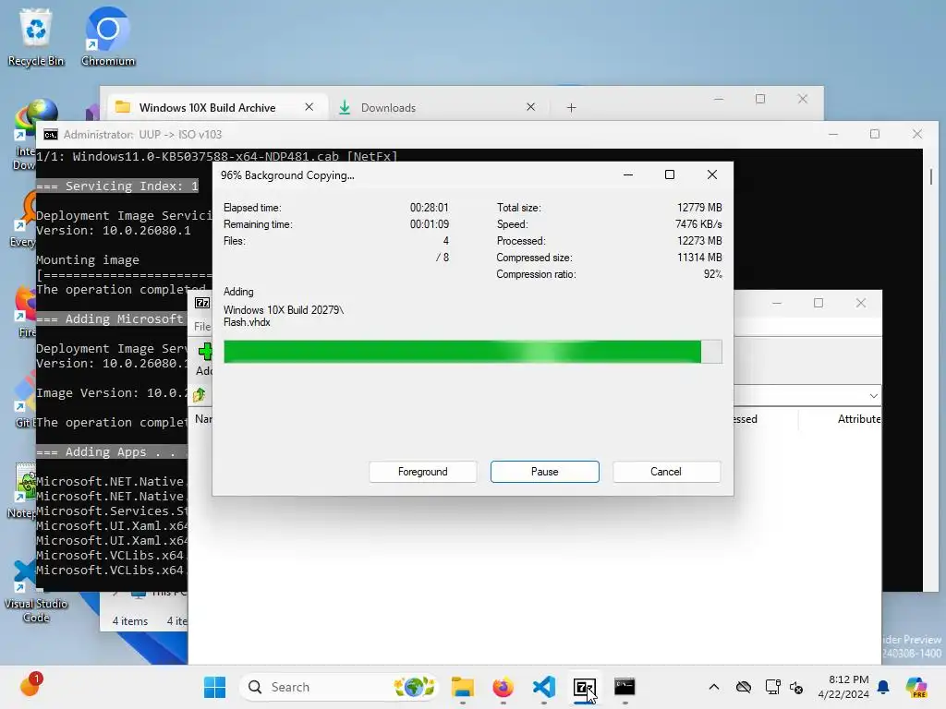Viewport: 946px width, 709px height.
Task: Click the Attributes column header in 7-Zip
Action: click(858, 419)
